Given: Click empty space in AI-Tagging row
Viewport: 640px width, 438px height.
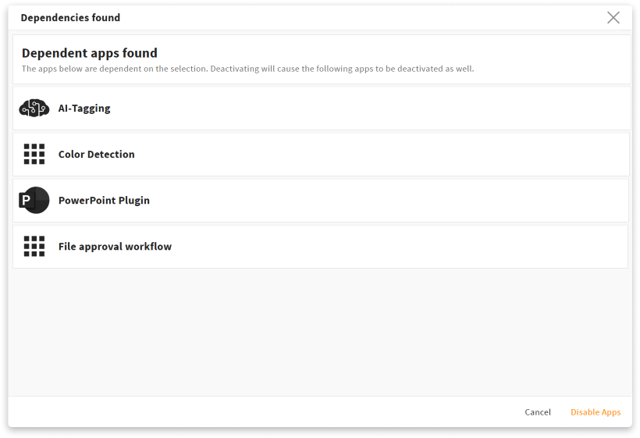Looking at the screenshot, I should point(368,109).
